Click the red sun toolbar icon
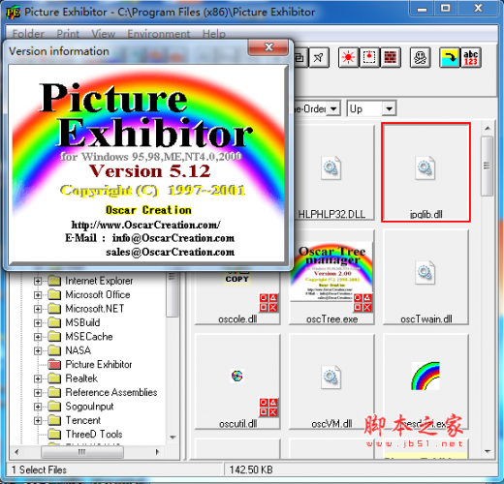The height and width of the screenshot is (484, 504). coord(348,58)
